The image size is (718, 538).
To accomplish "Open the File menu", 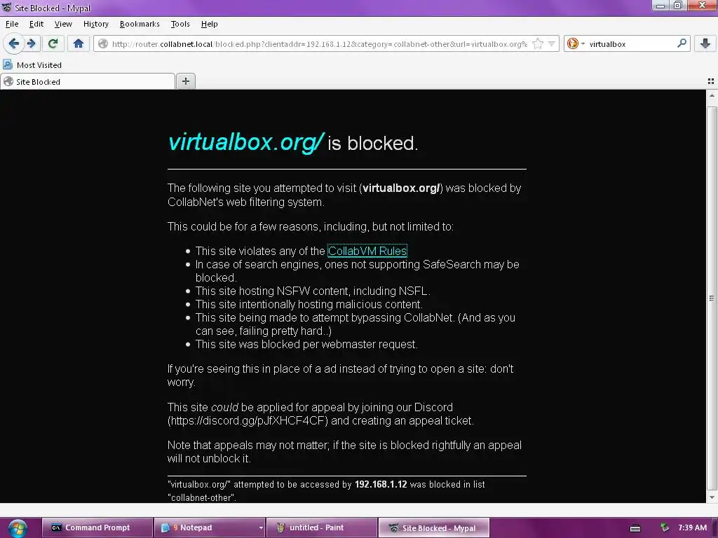I will tap(12, 24).
